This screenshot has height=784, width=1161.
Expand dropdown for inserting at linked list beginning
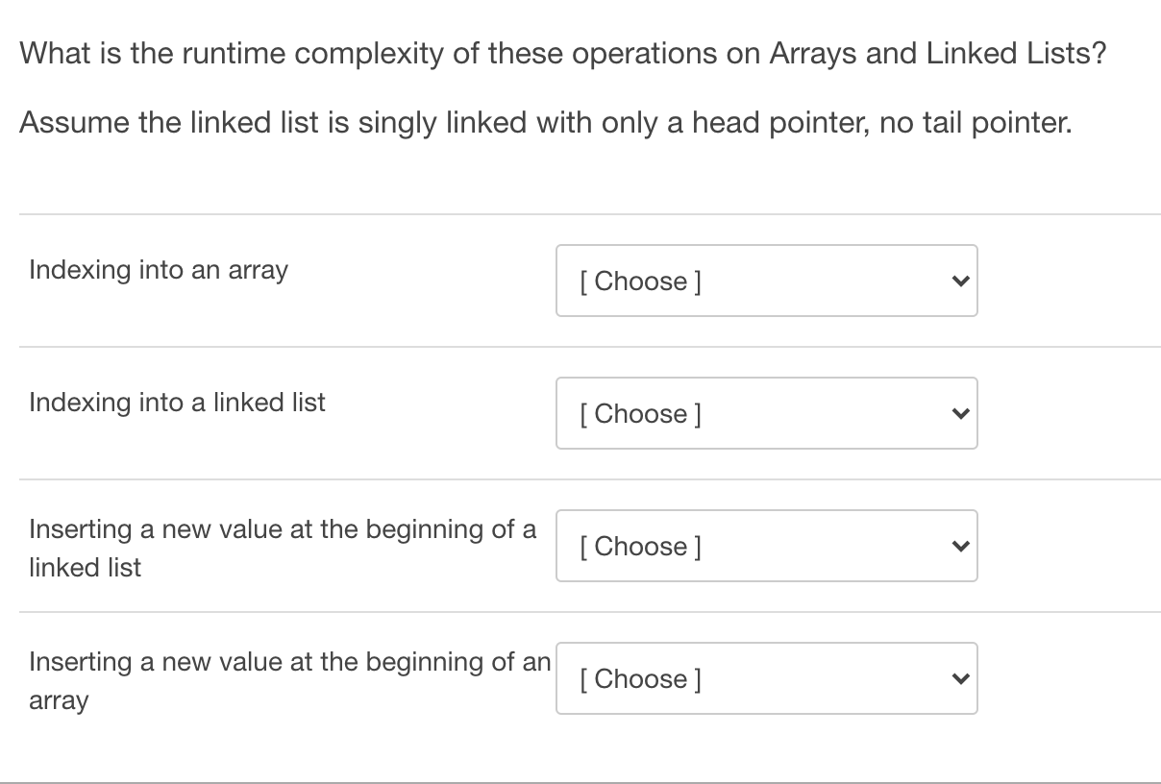pos(766,546)
